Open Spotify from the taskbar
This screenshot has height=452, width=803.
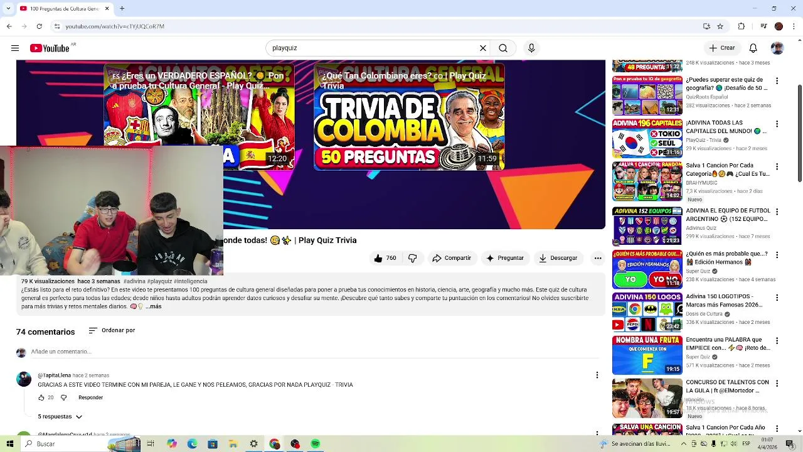[316, 444]
